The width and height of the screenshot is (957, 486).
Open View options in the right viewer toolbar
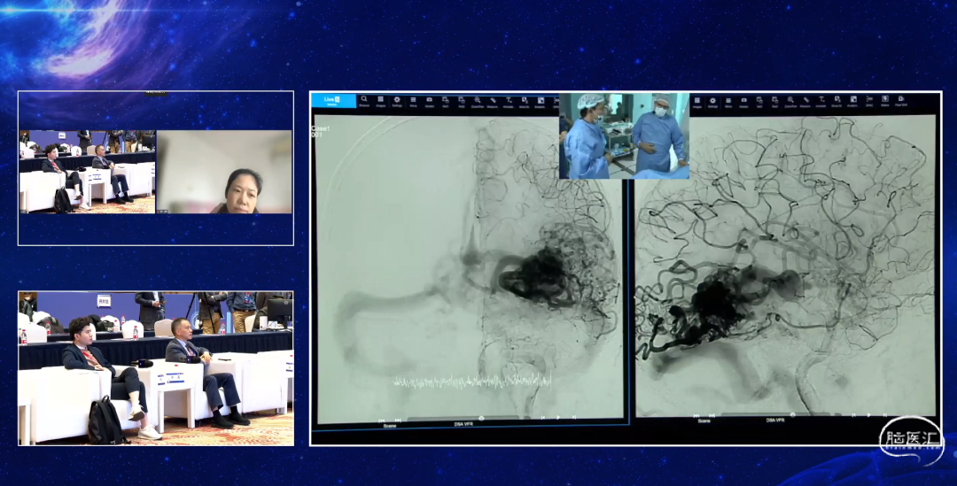point(728,102)
